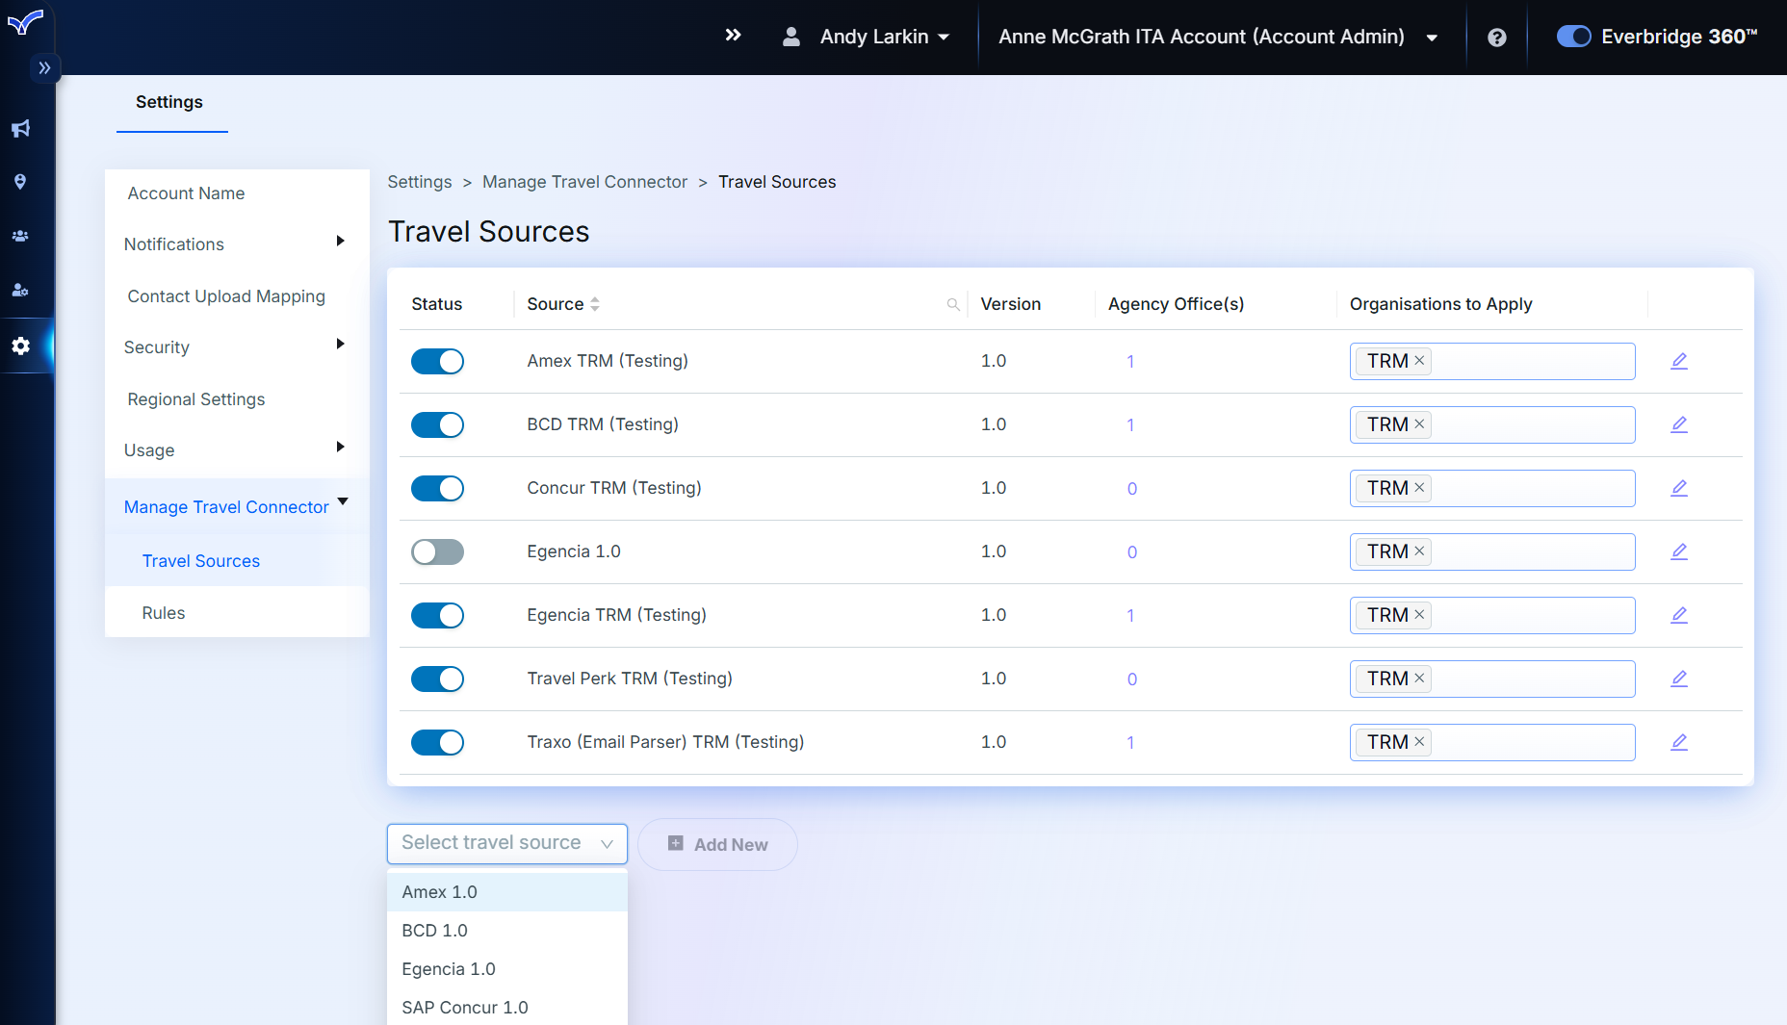Turn off the Everbridge 360 switch
The image size is (1787, 1025).
(1573, 37)
